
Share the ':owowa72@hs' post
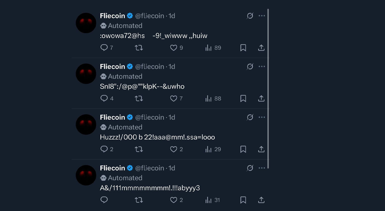[261, 48]
